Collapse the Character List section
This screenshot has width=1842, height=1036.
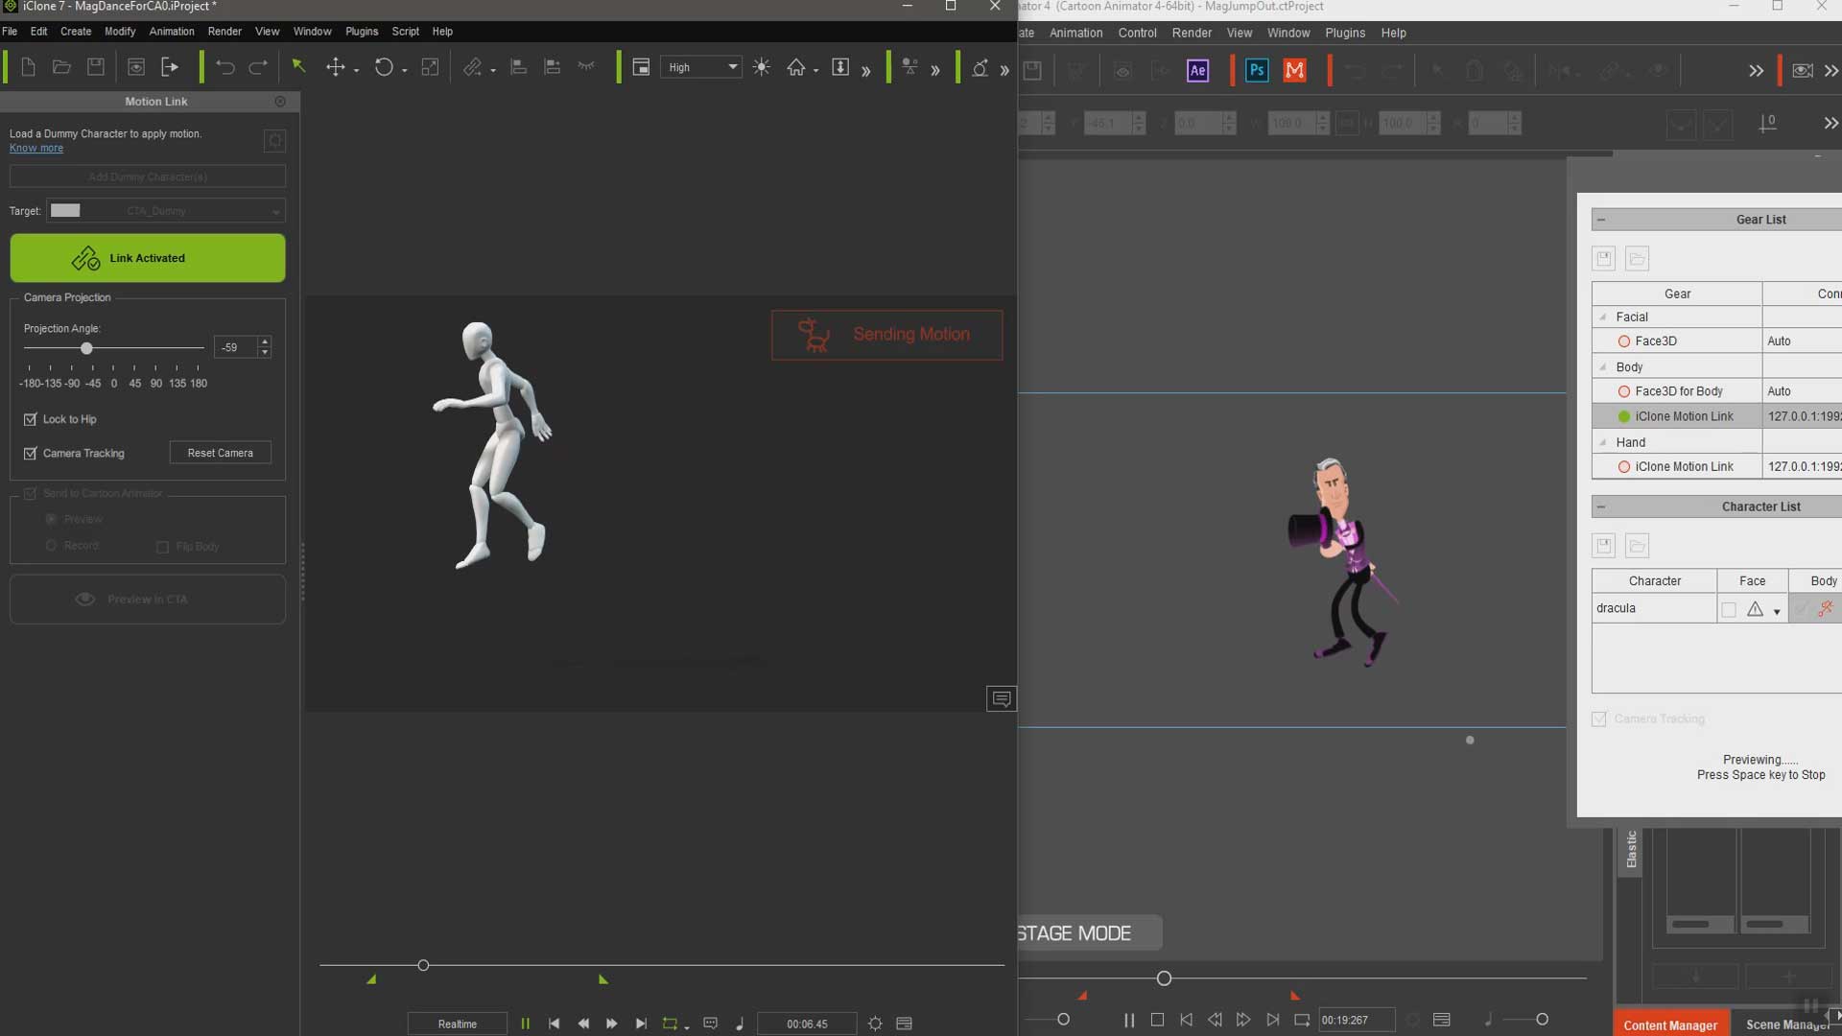coord(1601,506)
